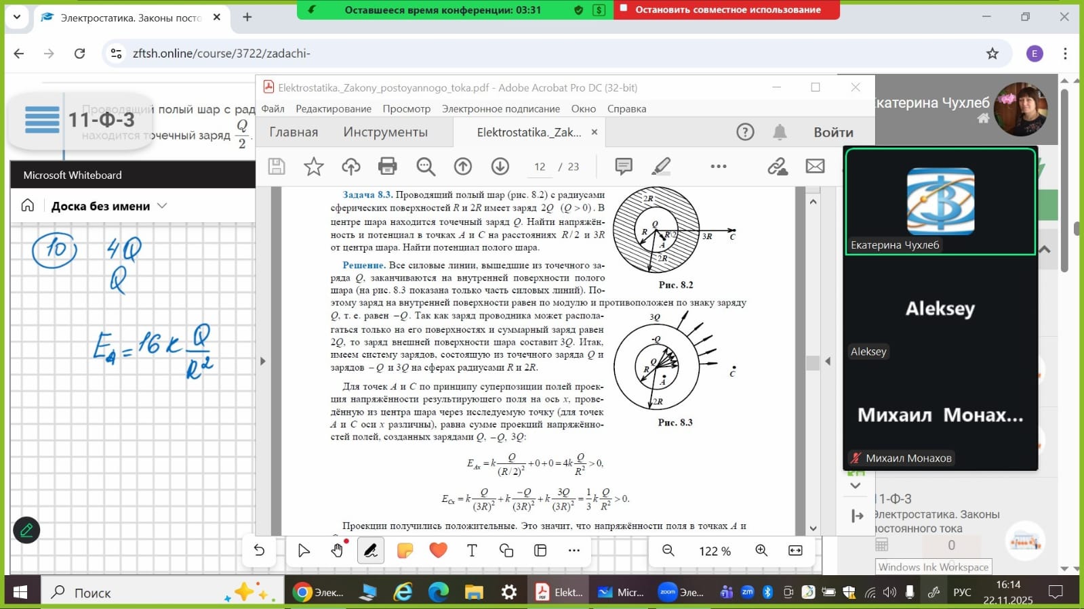Undo last stroke in Whiteboard
1084x609 pixels.
pyautogui.click(x=259, y=550)
